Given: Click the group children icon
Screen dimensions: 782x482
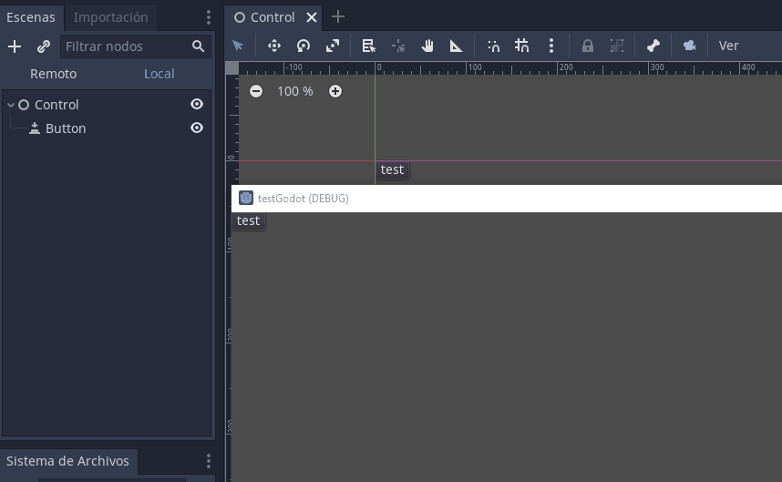Looking at the screenshot, I should (x=617, y=46).
